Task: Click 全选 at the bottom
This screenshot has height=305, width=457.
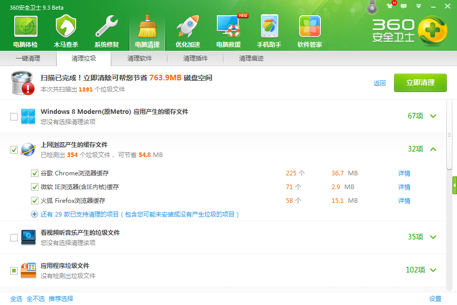Action: [16, 298]
